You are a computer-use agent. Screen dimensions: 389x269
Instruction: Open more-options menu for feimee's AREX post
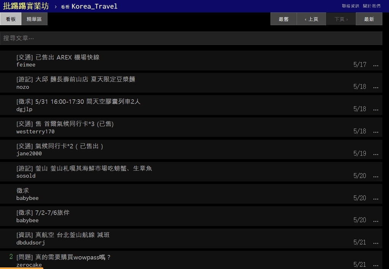coord(376,65)
